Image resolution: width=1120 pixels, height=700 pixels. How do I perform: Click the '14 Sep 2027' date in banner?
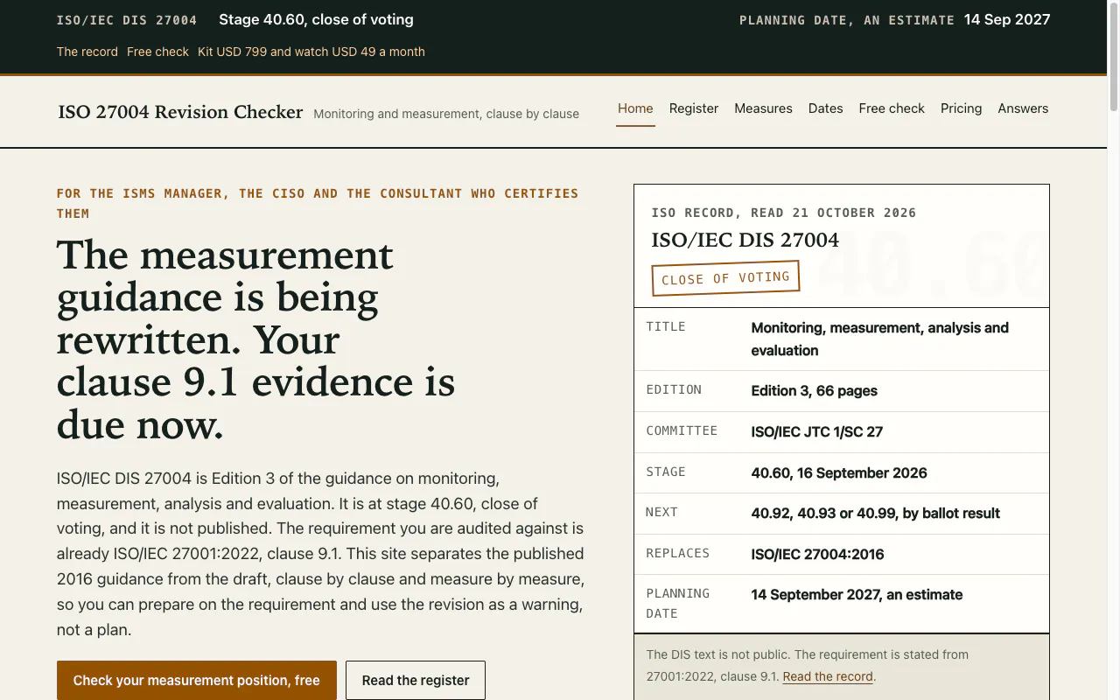(x=1007, y=19)
